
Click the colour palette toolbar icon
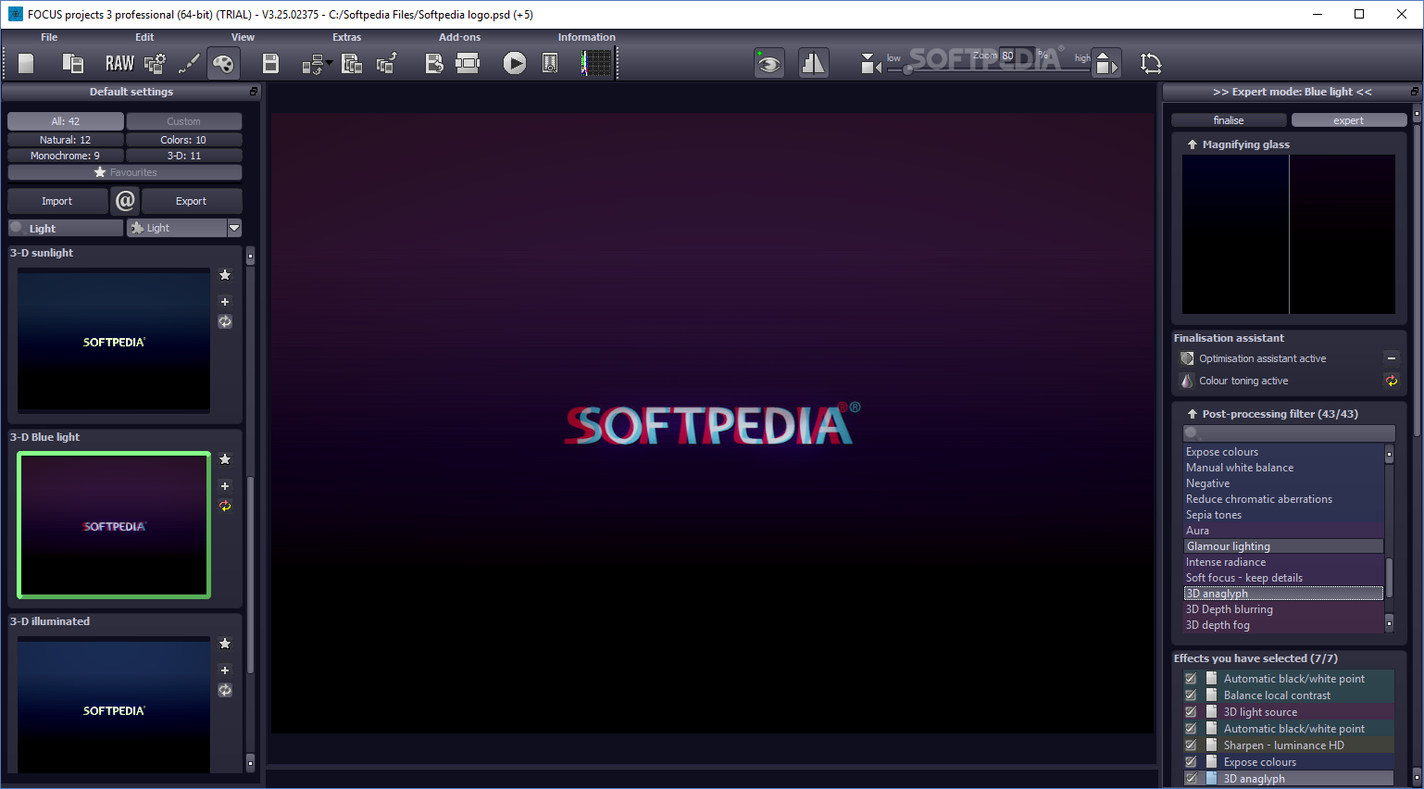click(223, 63)
